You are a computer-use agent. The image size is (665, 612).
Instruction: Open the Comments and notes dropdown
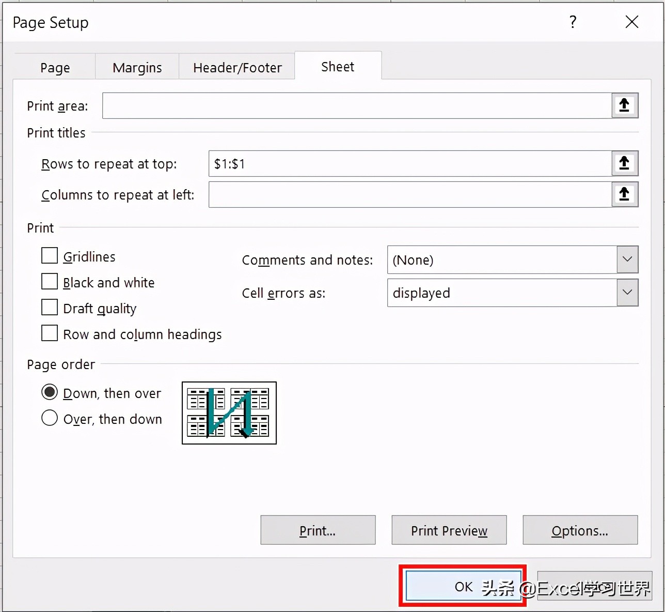627,259
